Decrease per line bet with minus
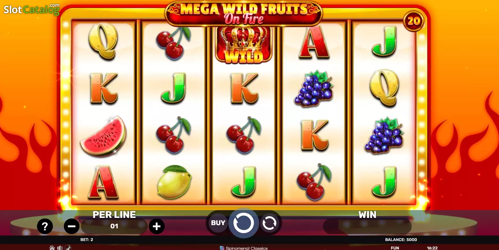Image resolution: width=499 pixels, height=250 pixels. pyautogui.click(x=72, y=226)
